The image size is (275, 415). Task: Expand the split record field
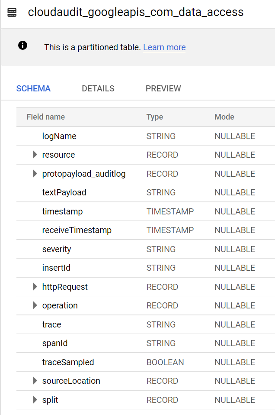pyautogui.click(x=35, y=400)
